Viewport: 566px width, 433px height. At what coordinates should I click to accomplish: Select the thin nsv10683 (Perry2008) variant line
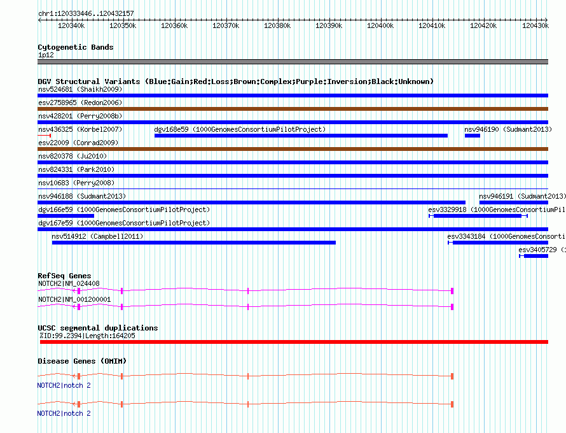[293, 189]
